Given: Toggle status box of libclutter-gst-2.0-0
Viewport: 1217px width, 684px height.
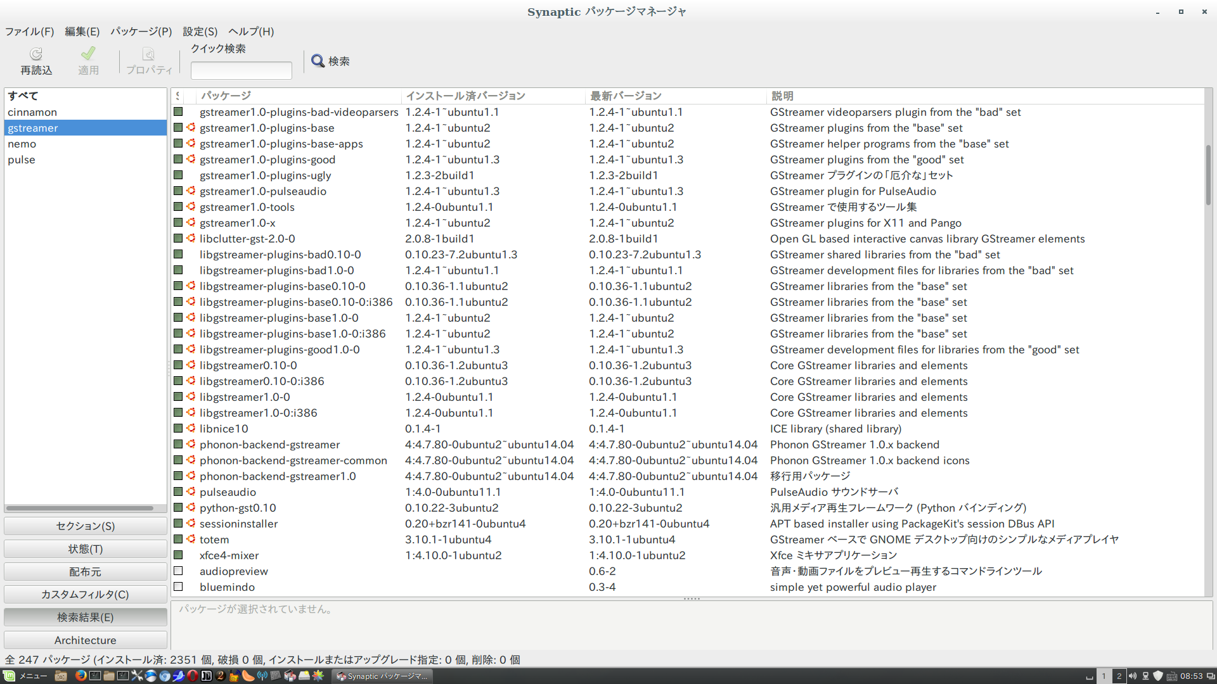Looking at the screenshot, I should pos(178,238).
